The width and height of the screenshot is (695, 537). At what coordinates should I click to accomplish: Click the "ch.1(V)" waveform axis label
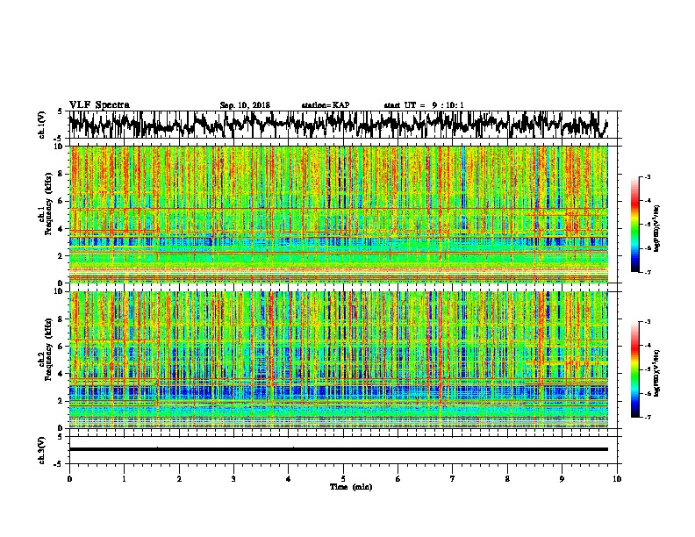[x=42, y=125]
